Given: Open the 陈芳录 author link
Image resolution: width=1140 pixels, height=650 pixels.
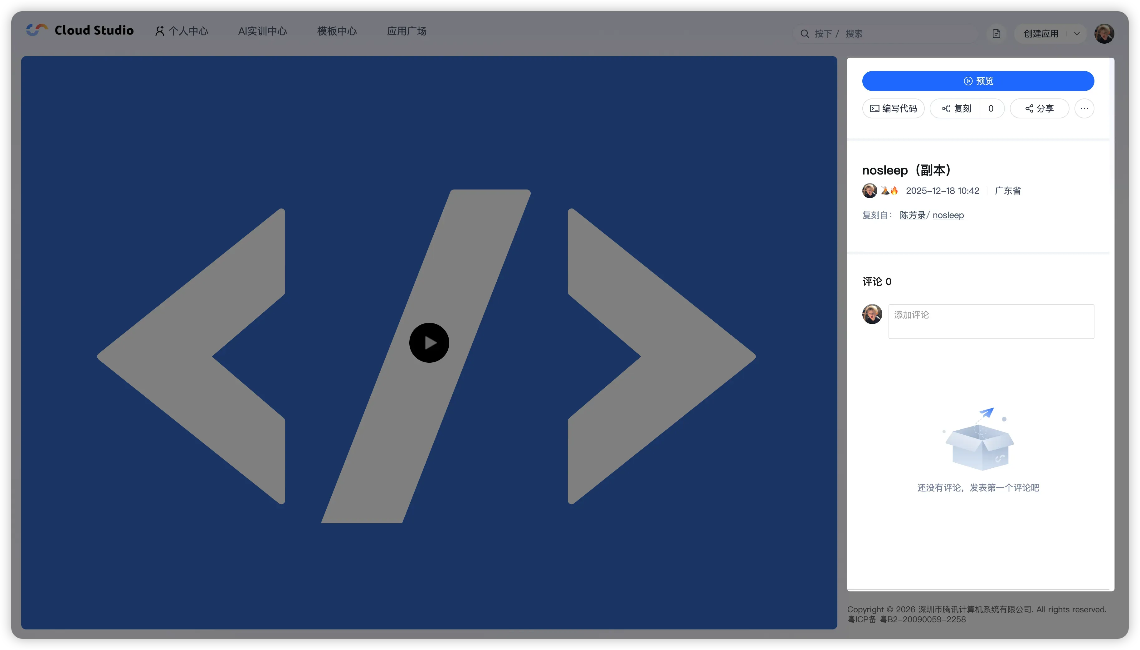Looking at the screenshot, I should point(913,215).
